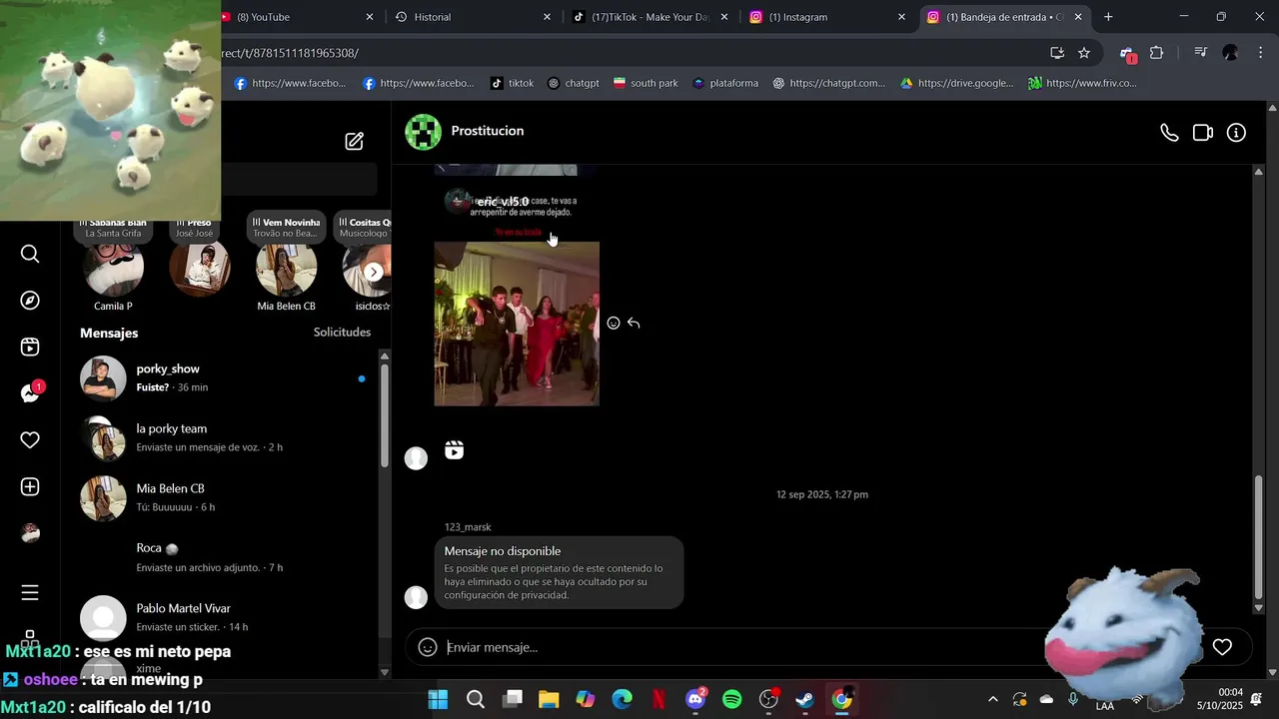Open Solicitudes message requests
Screen dimensions: 1279x719
coord(342,333)
